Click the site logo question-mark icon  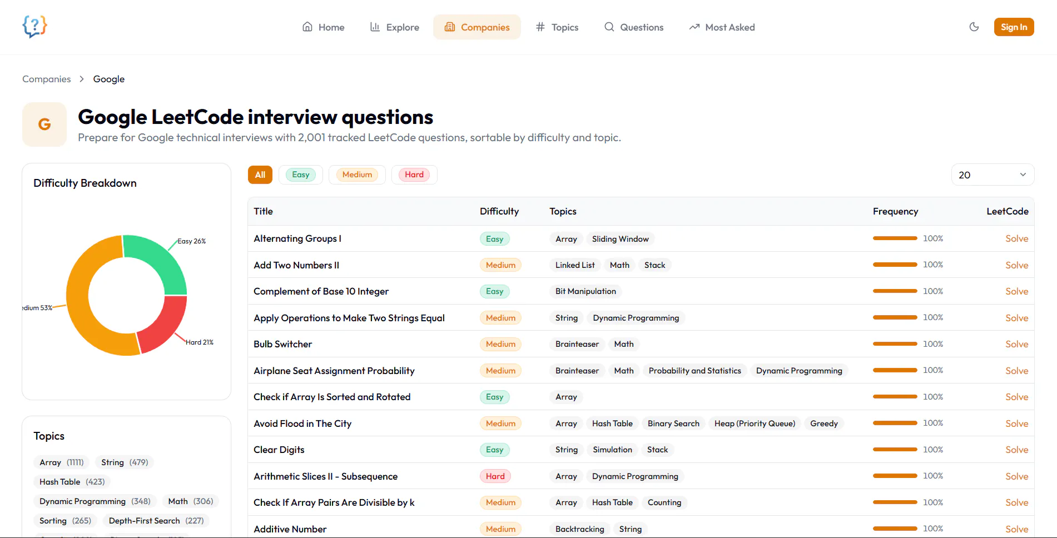click(34, 26)
